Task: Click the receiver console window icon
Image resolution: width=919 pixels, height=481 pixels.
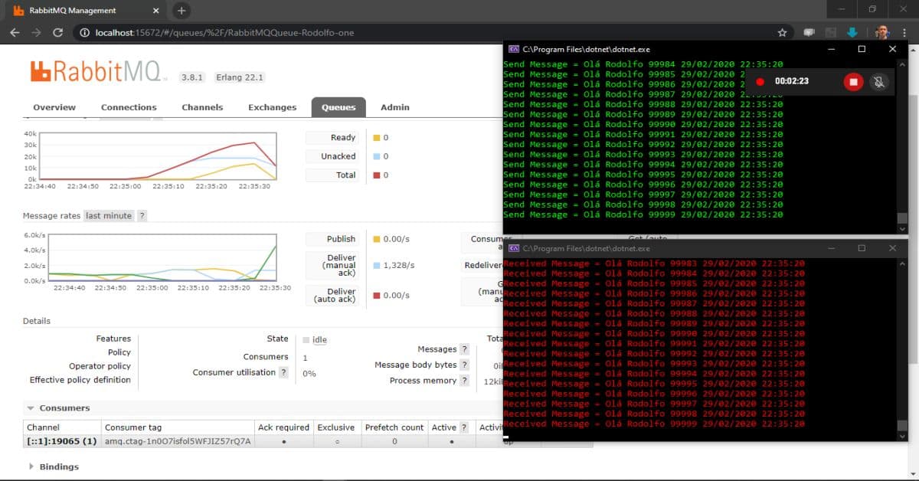Action: pos(515,248)
